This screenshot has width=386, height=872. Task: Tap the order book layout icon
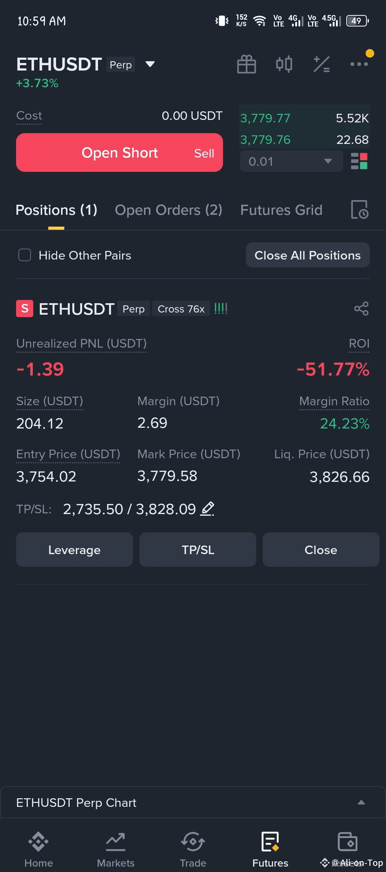click(359, 161)
